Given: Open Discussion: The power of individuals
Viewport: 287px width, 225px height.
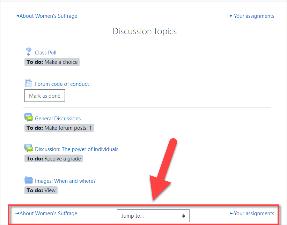Looking at the screenshot, I should (x=77, y=149).
